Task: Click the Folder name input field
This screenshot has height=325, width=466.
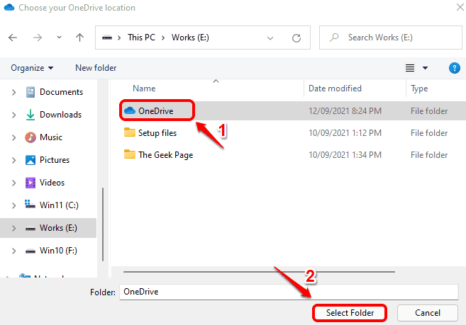Action: point(289,292)
